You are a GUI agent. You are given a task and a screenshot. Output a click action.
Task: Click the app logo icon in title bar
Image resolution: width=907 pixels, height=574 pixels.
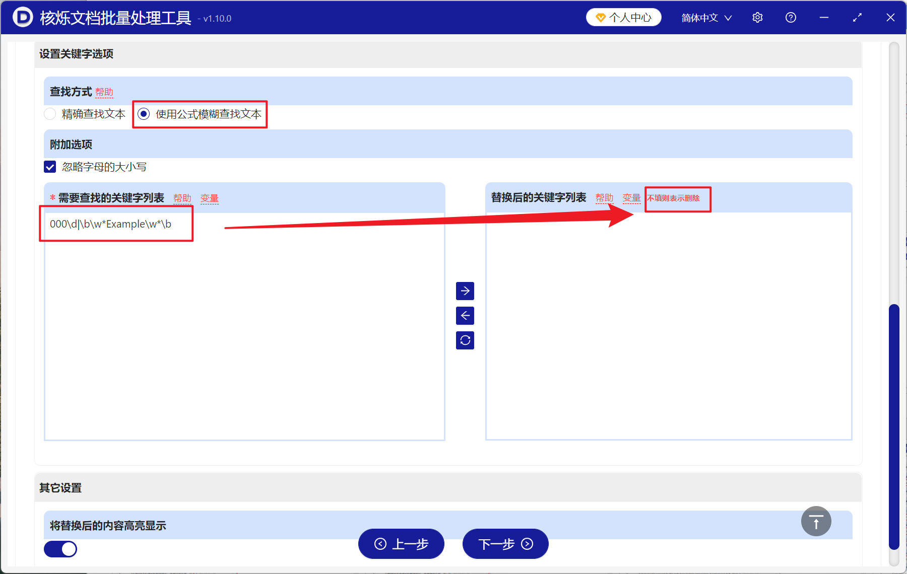(23, 17)
